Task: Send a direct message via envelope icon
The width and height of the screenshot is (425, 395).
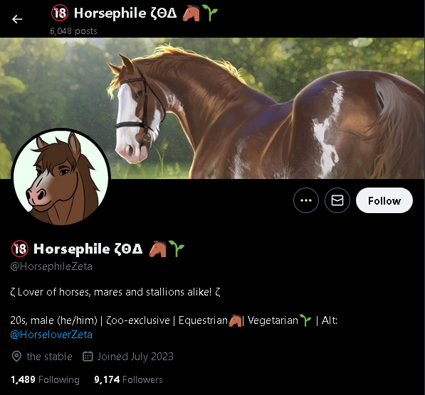Action: pyautogui.click(x=337, y=200)
